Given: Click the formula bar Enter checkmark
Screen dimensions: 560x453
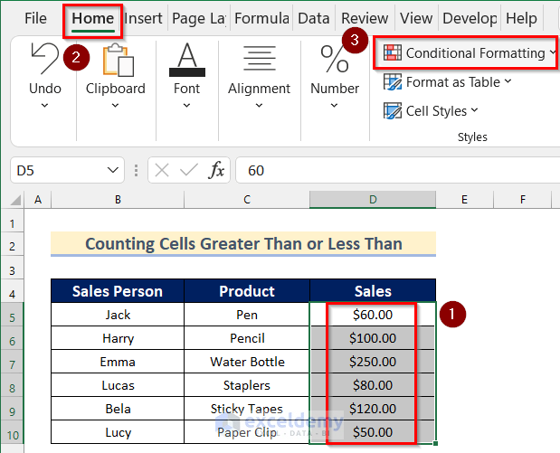Looking at the screenshot, I should pos(189,170).
